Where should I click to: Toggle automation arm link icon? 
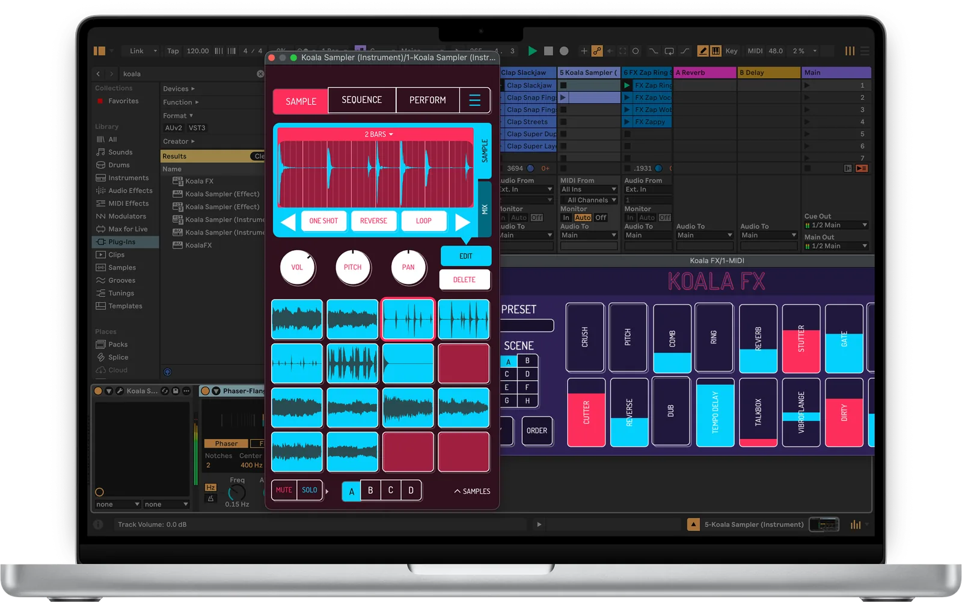(x=596, y=51)
